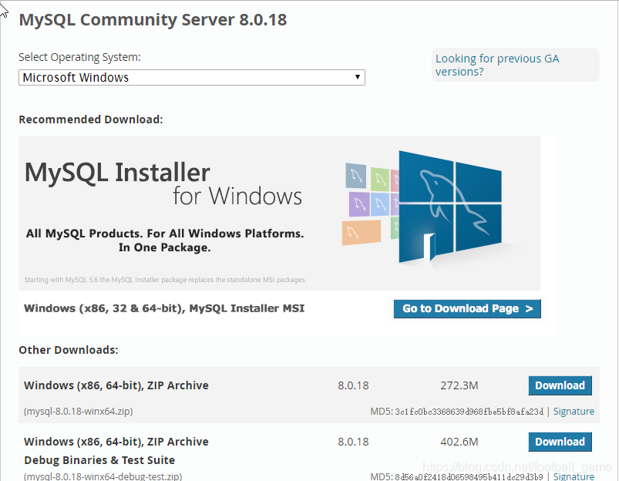
Task: Open Signature link for mysql-8.0.18-winx64.zip
Action: [574, 412]
